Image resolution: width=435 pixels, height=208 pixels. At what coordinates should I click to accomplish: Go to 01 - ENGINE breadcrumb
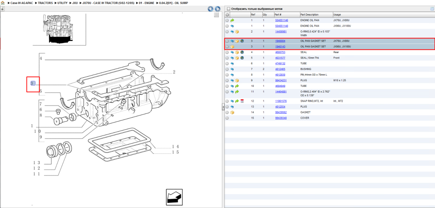tap(146, 3)
